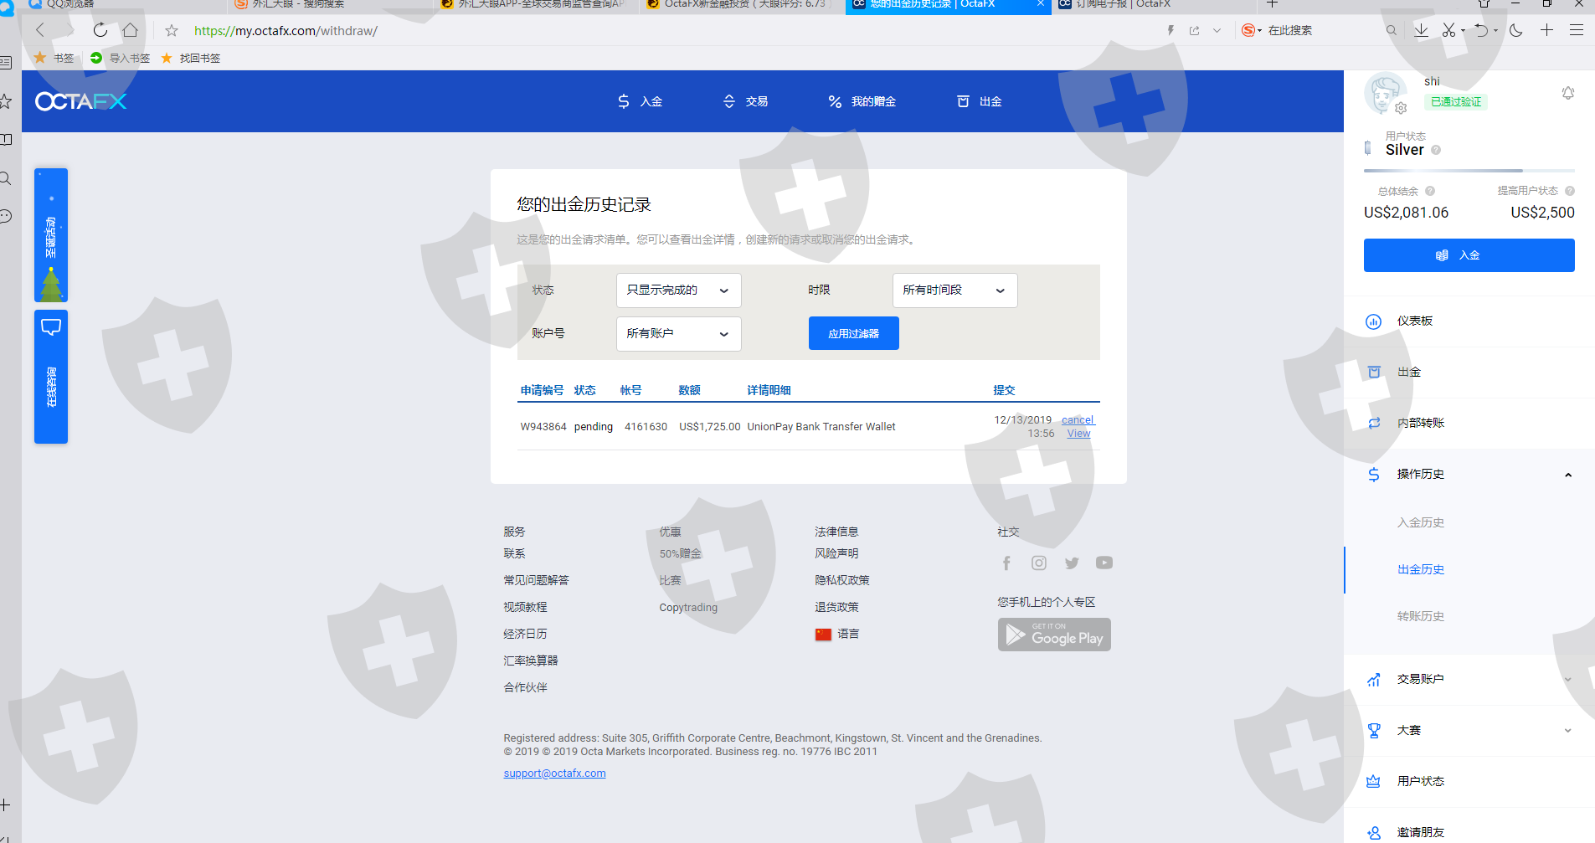Viewport: 1595px width, 843px height.
Task: Open the Christmas tree promo banner
Action: click(51, 235)
